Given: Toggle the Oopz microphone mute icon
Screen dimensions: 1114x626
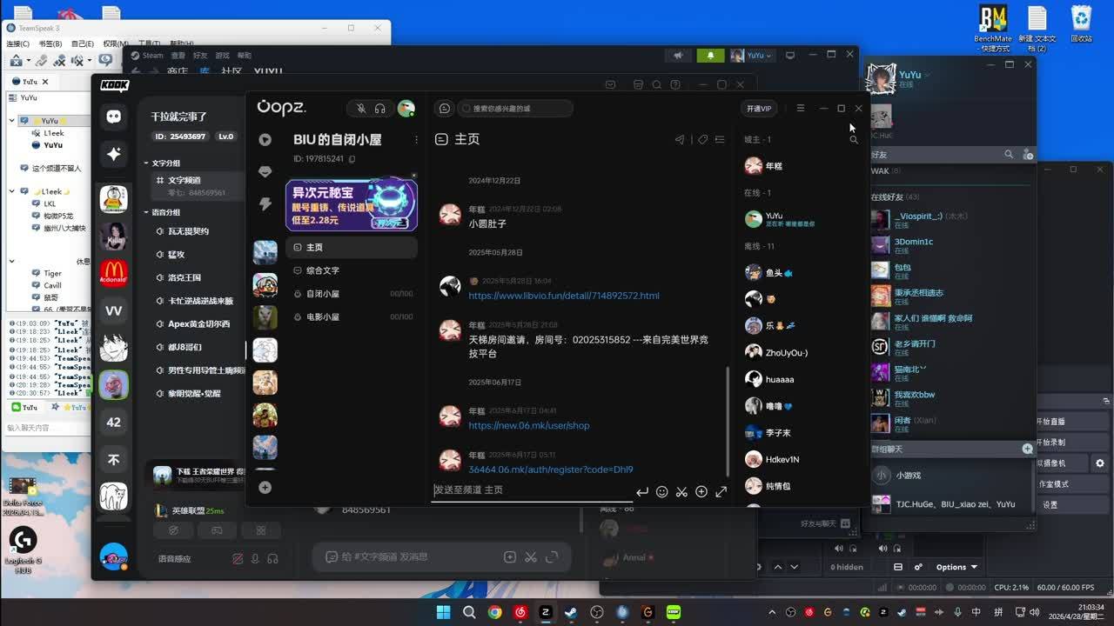Looking at the screenshot, I should point(361,109).
